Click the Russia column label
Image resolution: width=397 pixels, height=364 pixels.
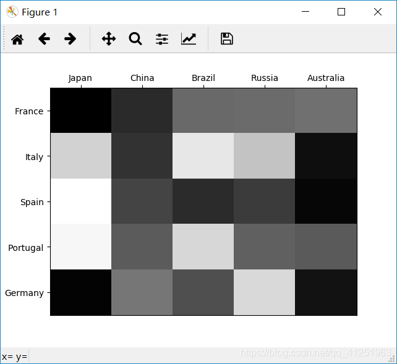coord(265,78)
